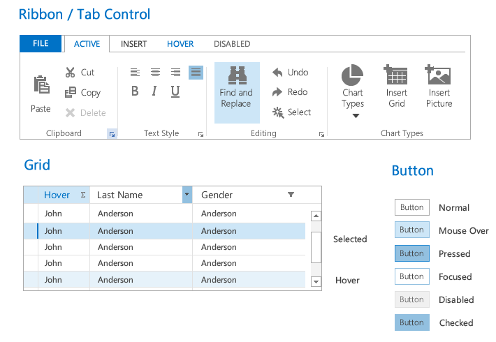Toggle Italic text formatting
Screen dimensions: 496x342
click(154, 91)
